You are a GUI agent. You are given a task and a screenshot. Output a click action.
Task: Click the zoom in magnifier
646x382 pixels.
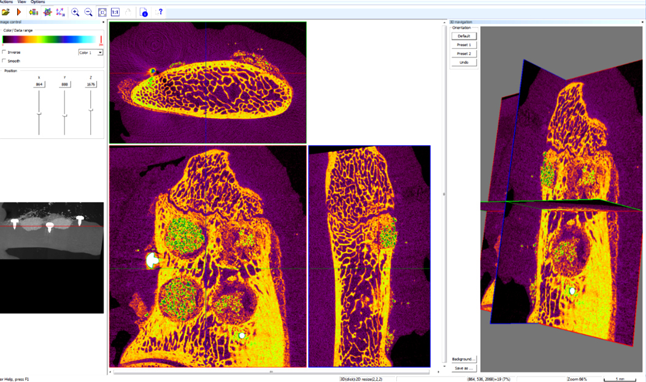[x=75, y=12]
